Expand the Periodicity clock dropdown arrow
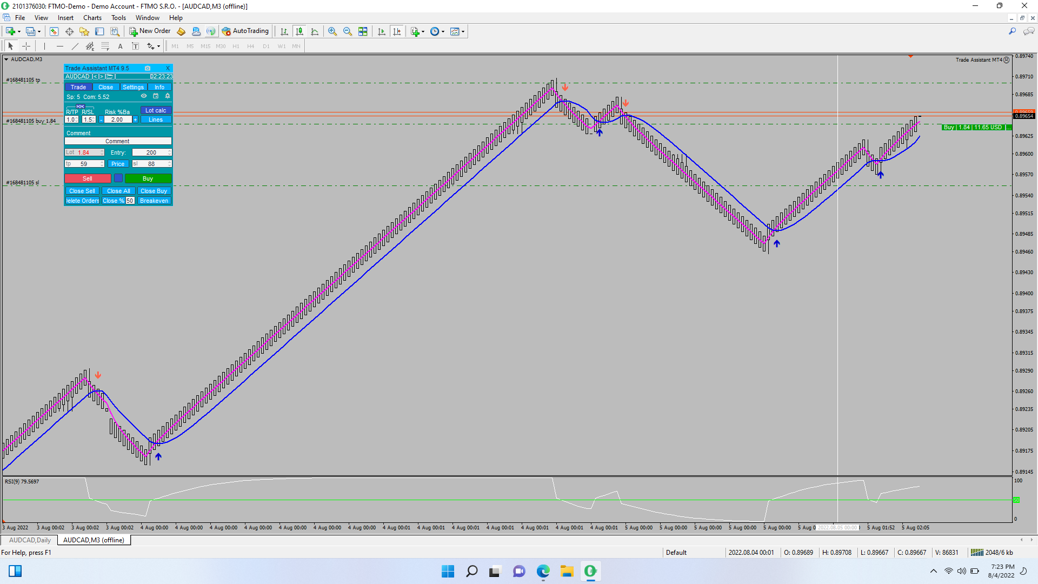The height and width of the screenshot is (584, 1038). tap(443, 31)
